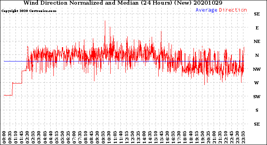Click the 18:40 time axis label
Image resolution: width=267 pixels, height=145 pixels.
pyautogui.click(x=191, y=137)
